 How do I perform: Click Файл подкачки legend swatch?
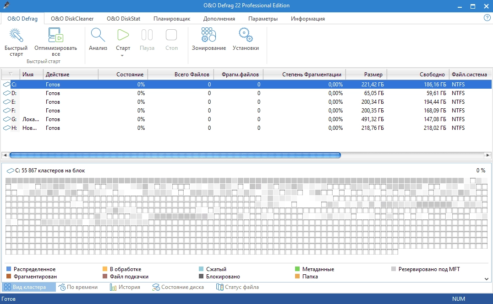[105, 277]
